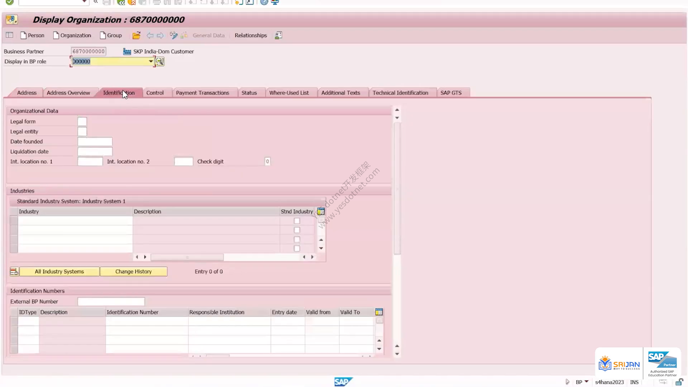This screenshot has height=387, width=688.
Task: Open the Technical Identification tab
Action: 400,93
